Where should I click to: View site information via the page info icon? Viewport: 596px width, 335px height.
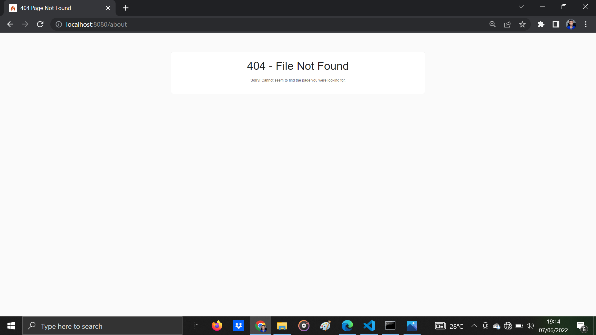(x=58, y=24)
